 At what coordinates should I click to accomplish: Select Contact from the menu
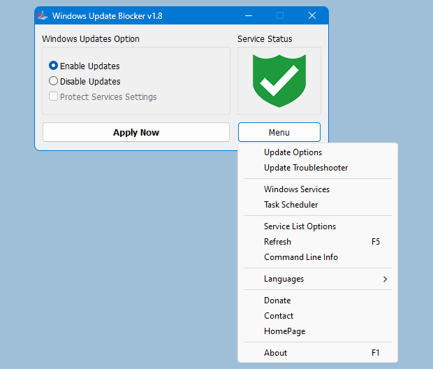[x=278, y=316]
